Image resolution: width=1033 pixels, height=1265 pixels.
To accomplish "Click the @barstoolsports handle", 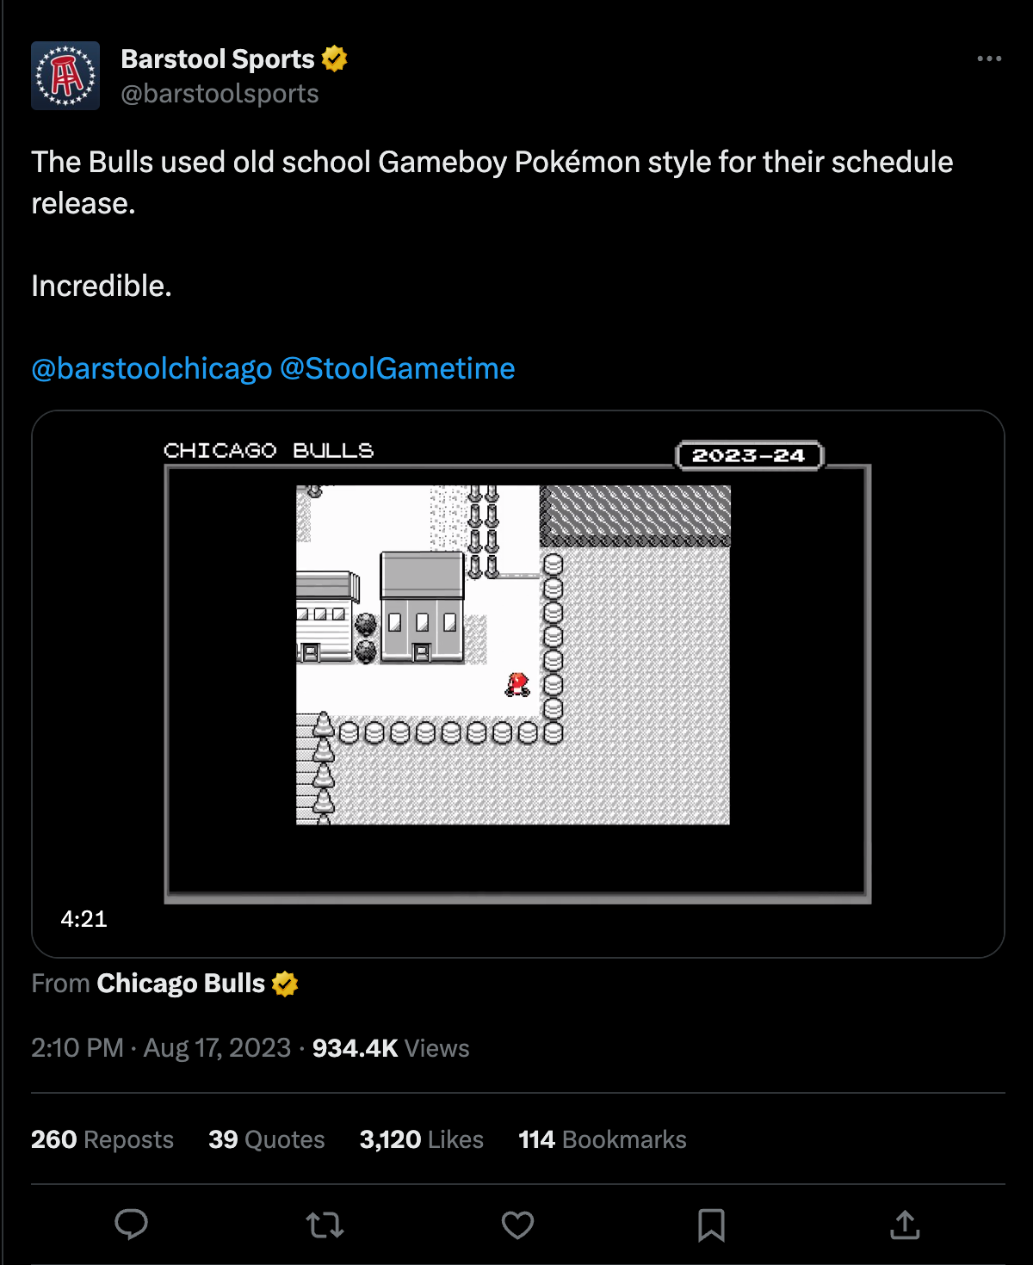I will coord(220,94).
